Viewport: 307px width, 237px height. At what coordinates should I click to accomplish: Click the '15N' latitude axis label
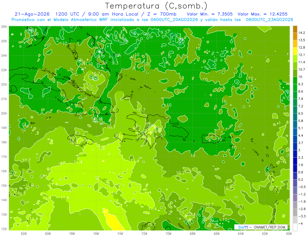4,185
